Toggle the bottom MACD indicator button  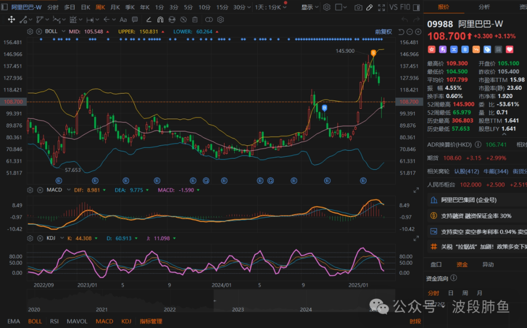[104, 321]
